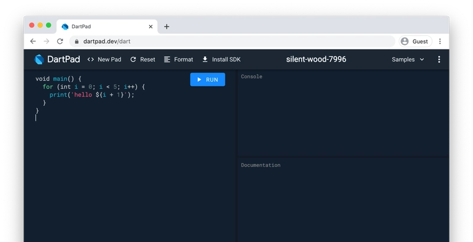The width and height of the screenshot is (473, 242).
Task: Open the Samples dropdown
Action: (x=408, y=59)
